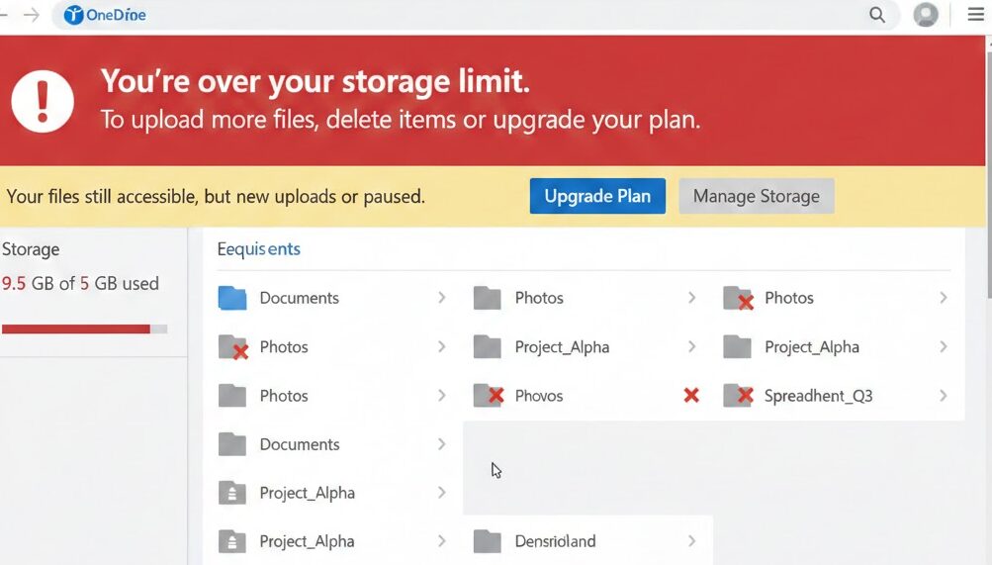Open the user profile avatar
This screenshot has width=992, height=565.
926,15
